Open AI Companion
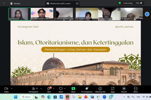The height and width of the screenshot is (100, 151). [x=87, y=89]
